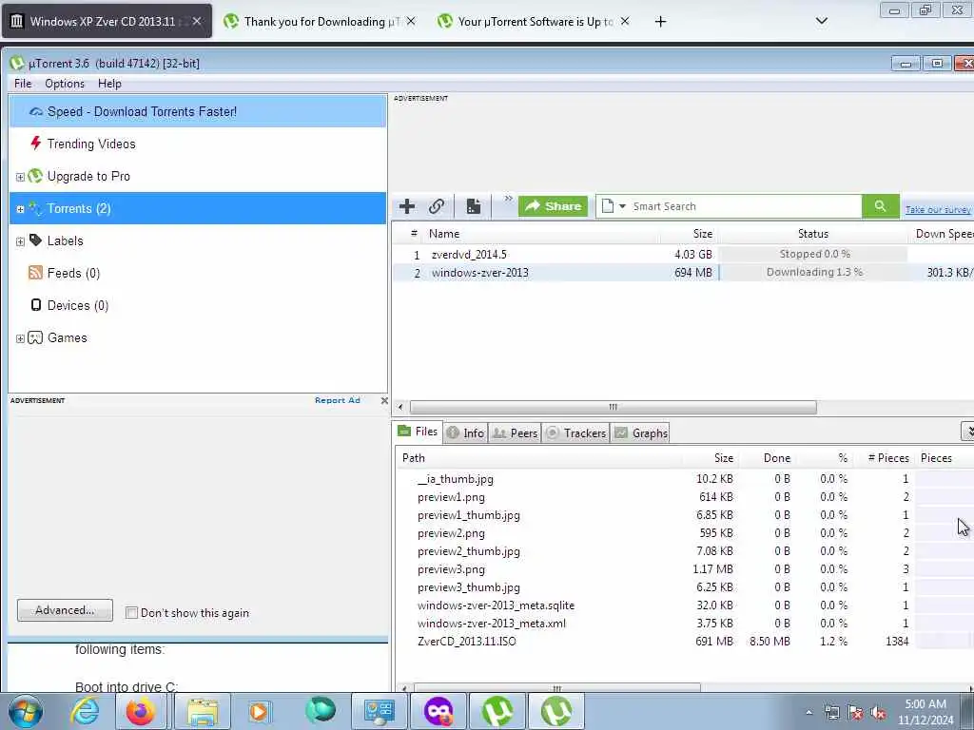Sort torrents by Status column header
The height and width of the screenshot is (730, 974).
pyautogui.click(x=812, y=234)
